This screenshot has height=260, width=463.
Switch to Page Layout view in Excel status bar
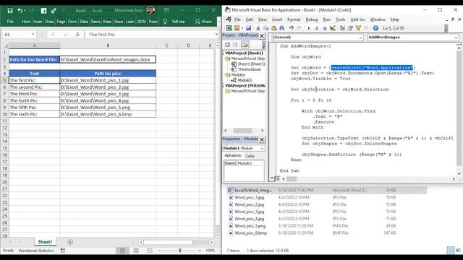[x=136, y=251]
